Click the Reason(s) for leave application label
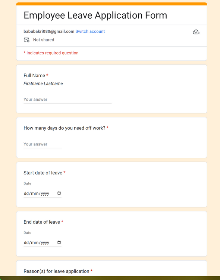220x280 pixels. (56, 271)
